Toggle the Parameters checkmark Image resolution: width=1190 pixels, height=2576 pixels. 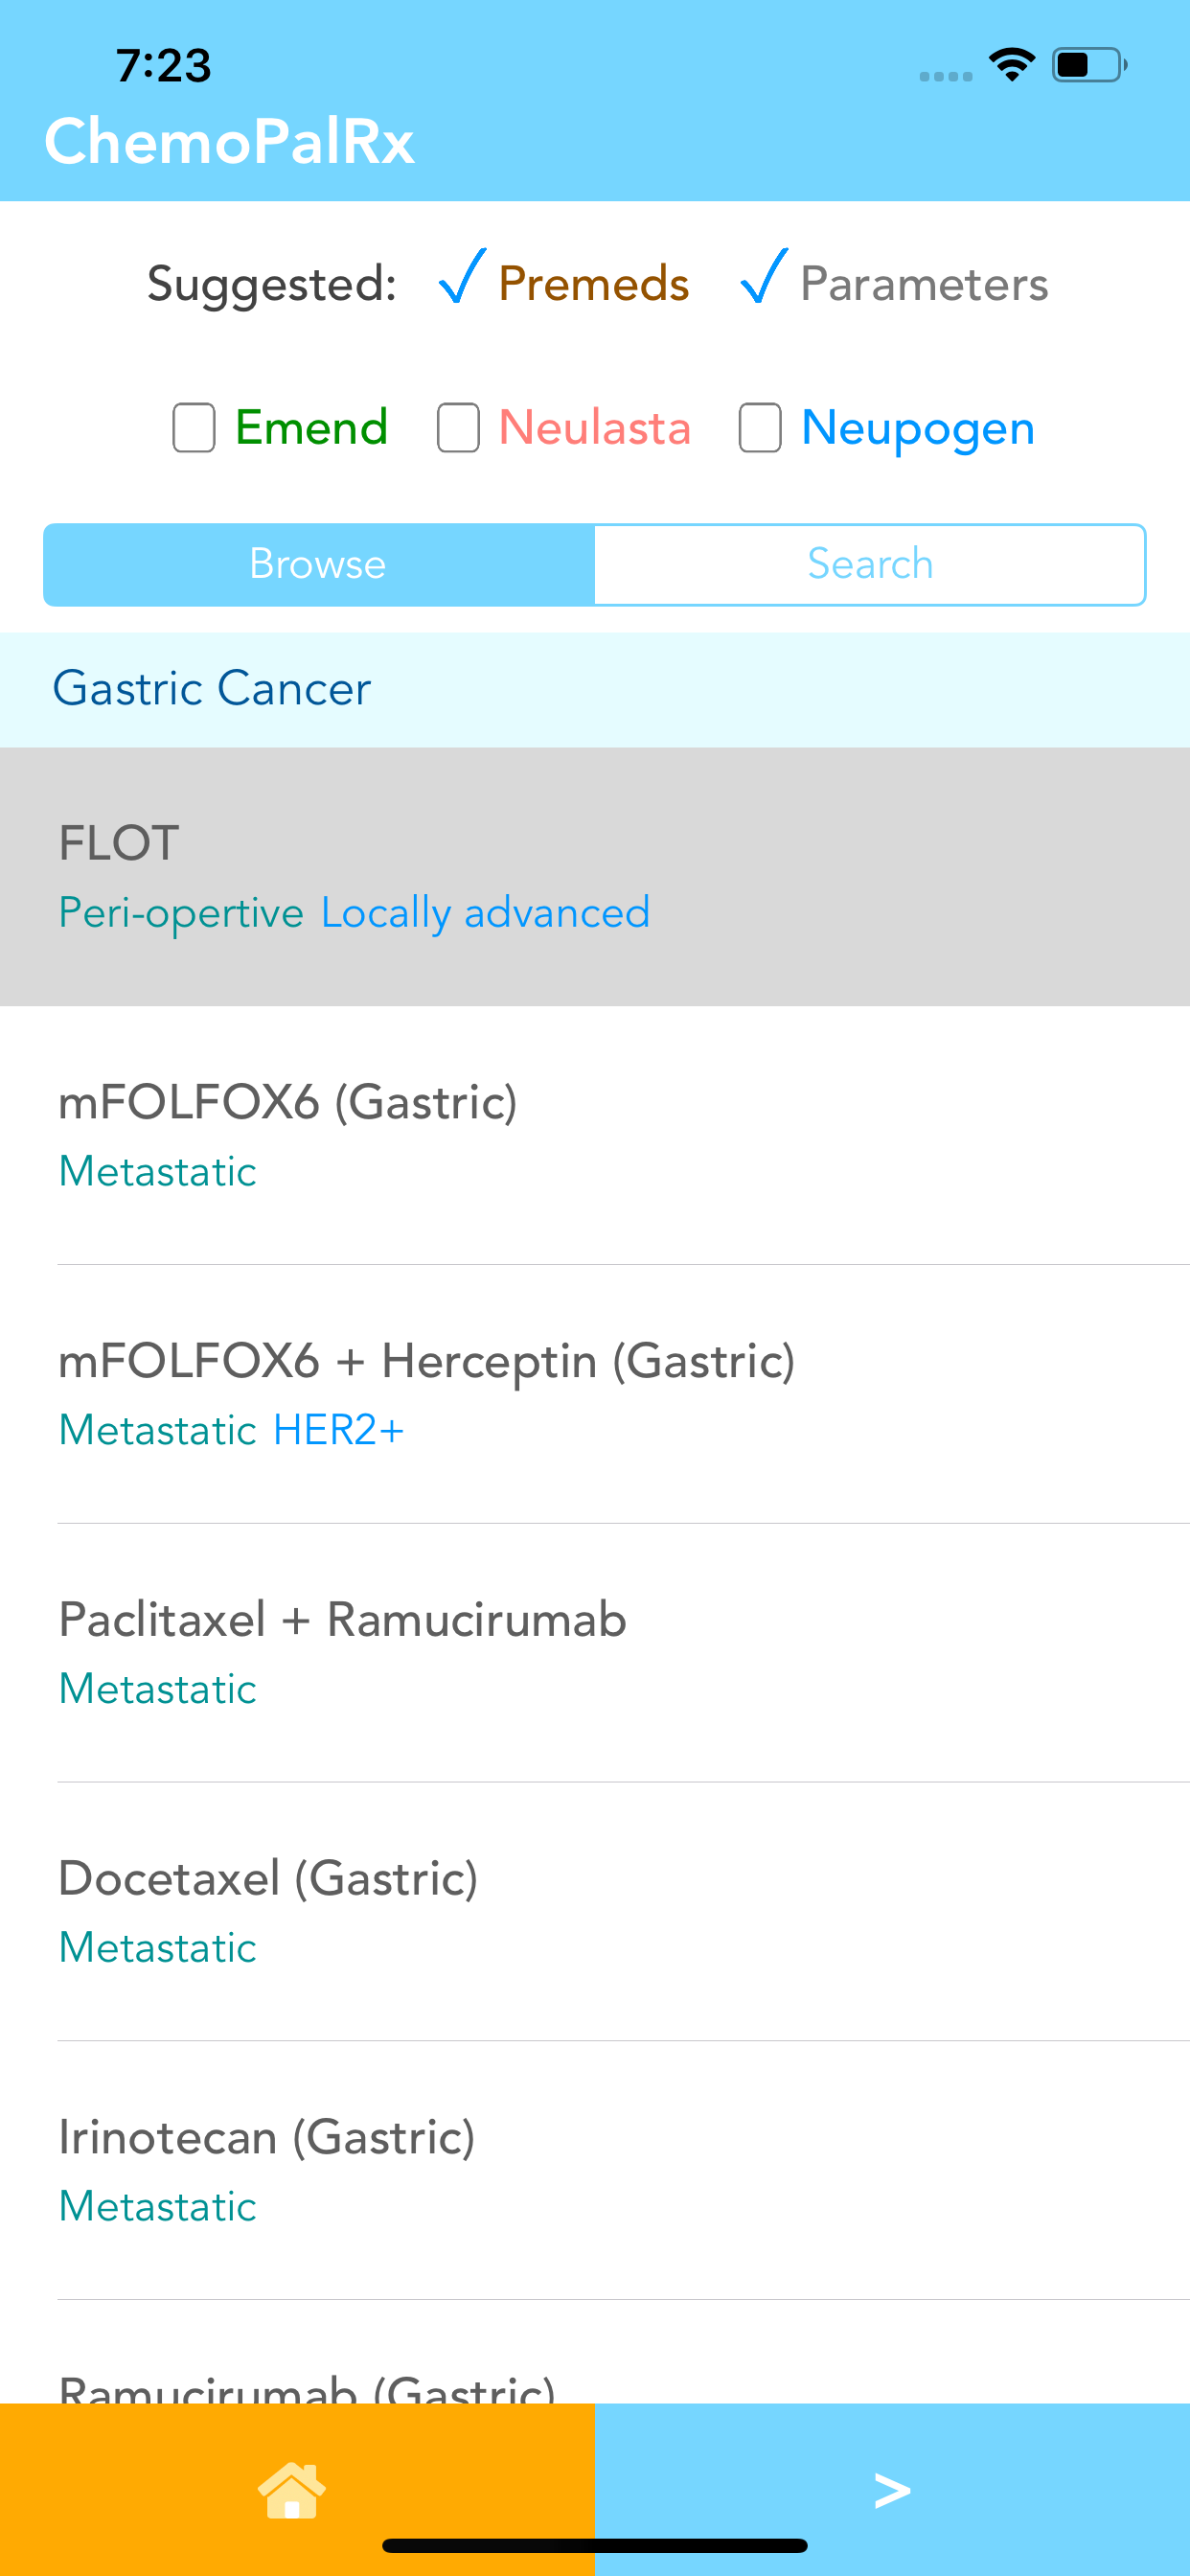[764, 276]
